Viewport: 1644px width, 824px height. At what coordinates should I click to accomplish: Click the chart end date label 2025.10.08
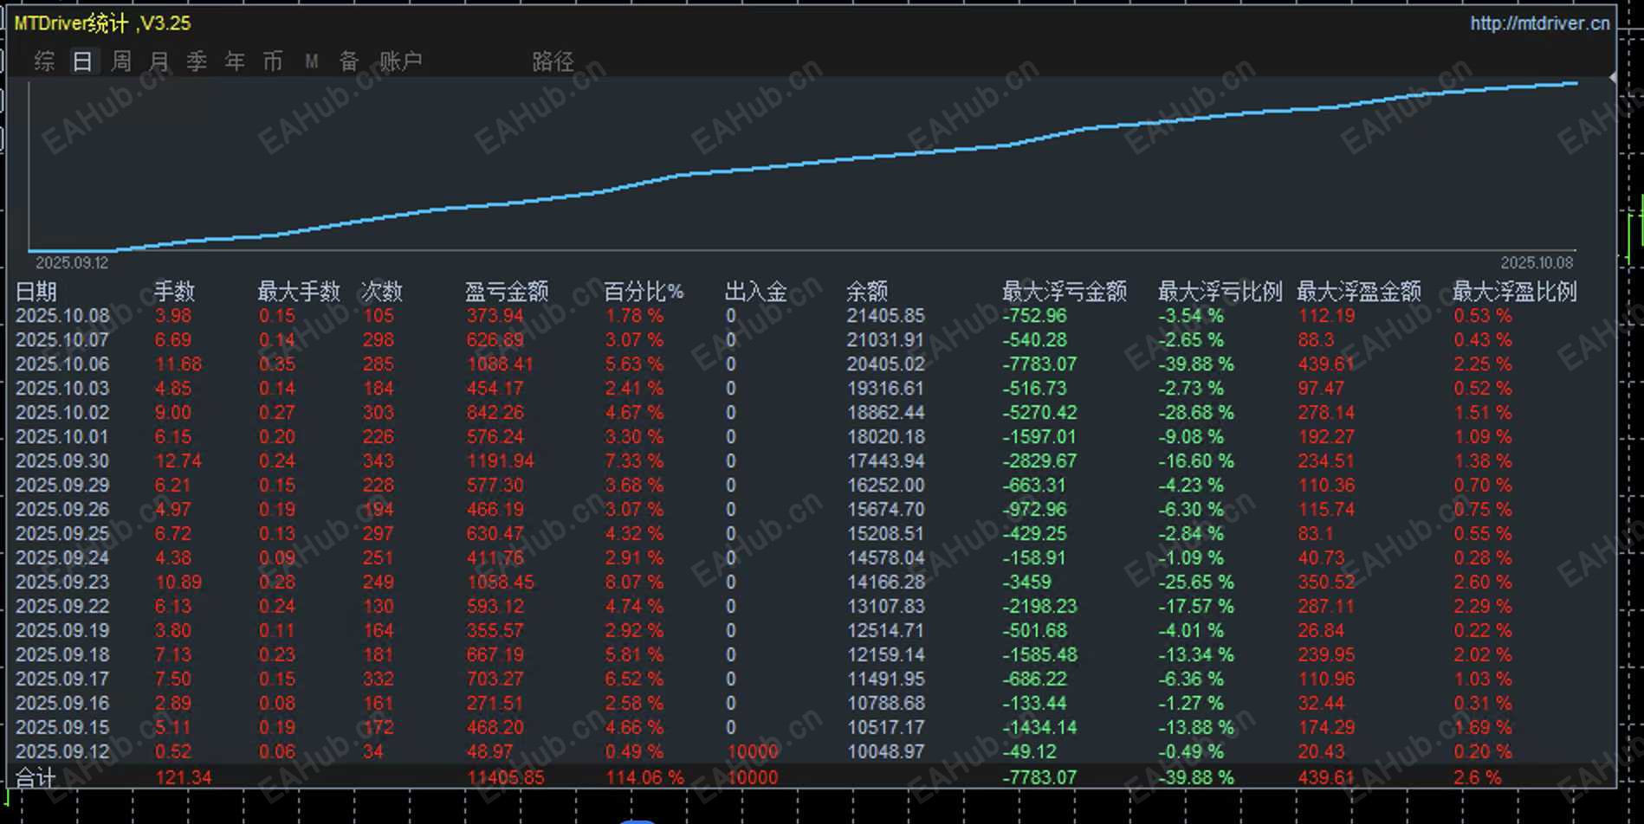click(x=1537, y=263)
